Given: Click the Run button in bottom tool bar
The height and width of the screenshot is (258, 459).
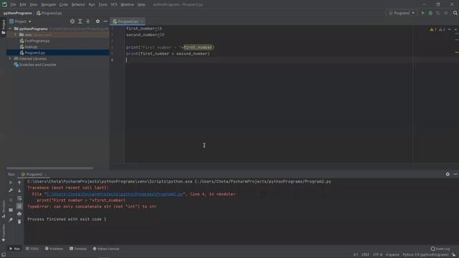Looking at the screenshot, I should coord(14,249).
